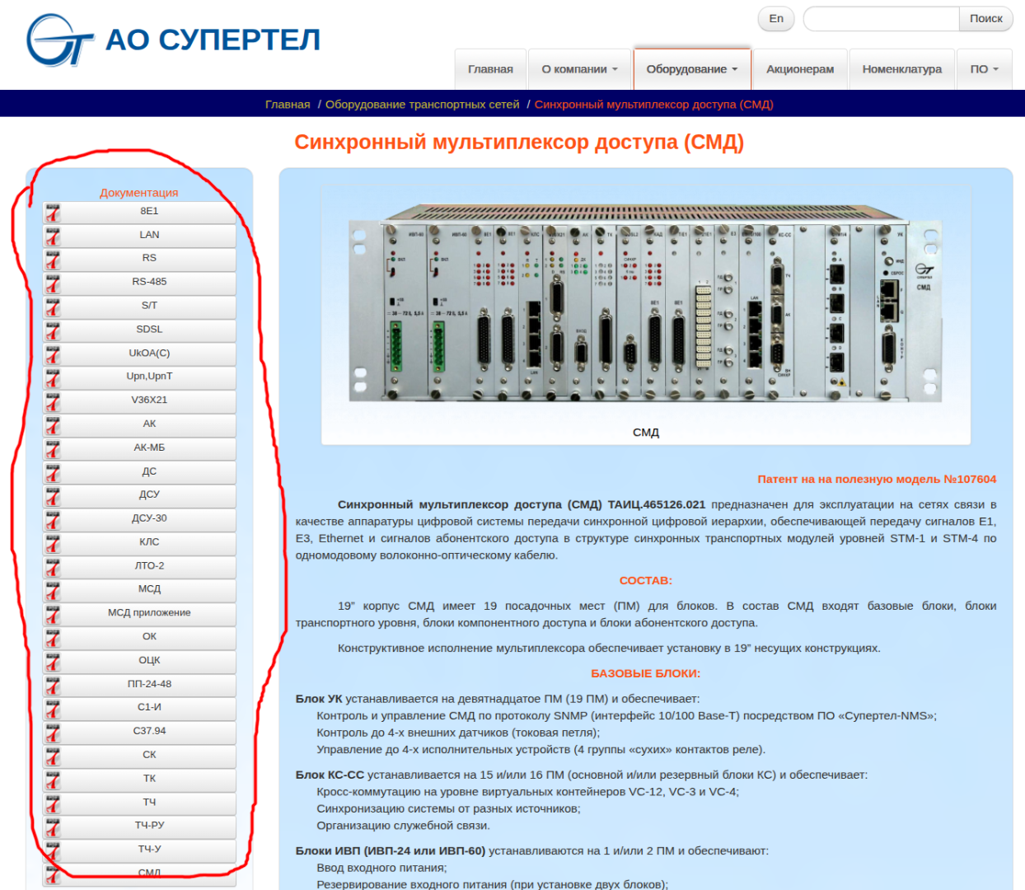The image size is (1025, 890).
Task: Open the СМД equipment photo
Action: (x=645, y=303)
